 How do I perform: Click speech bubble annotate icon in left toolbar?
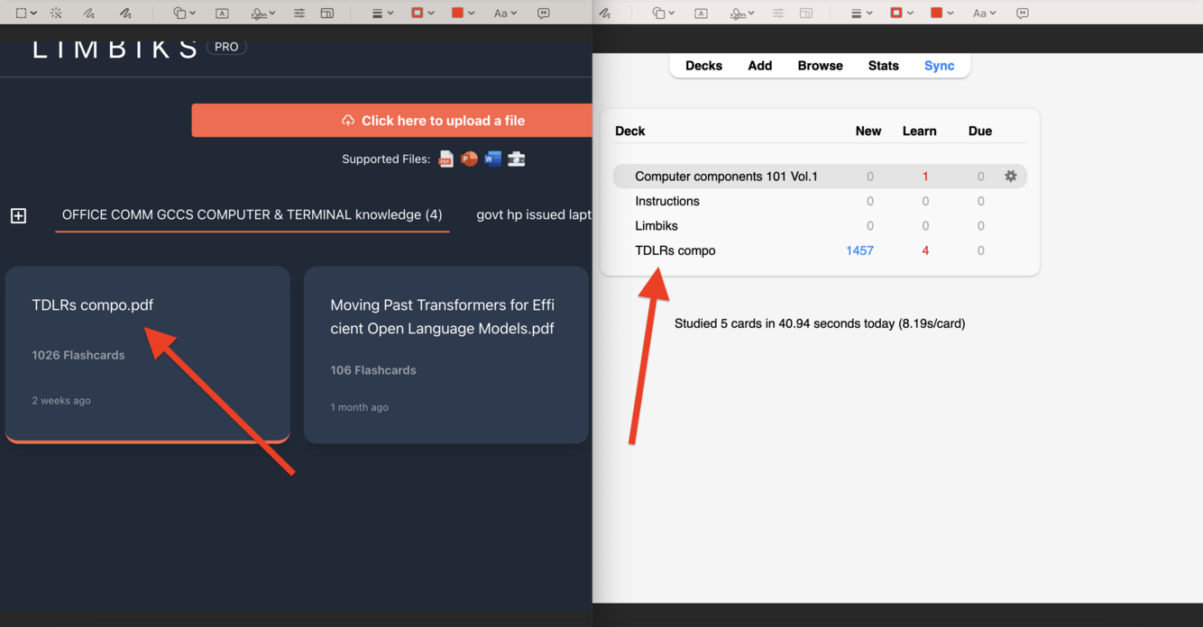click(543, 14)
